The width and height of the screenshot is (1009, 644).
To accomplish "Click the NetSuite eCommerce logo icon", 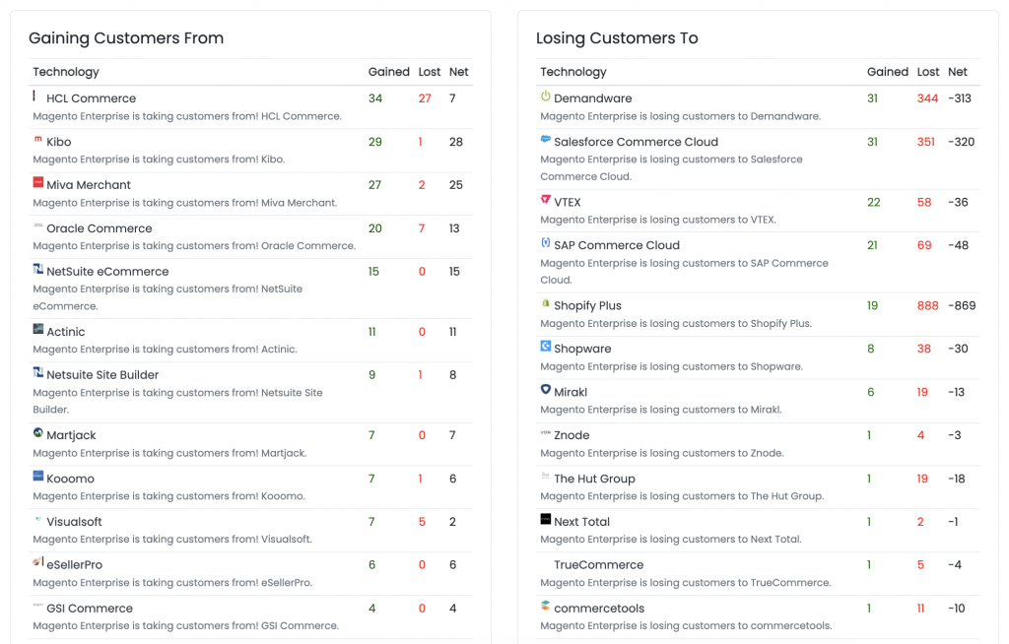I will [38, 269].
